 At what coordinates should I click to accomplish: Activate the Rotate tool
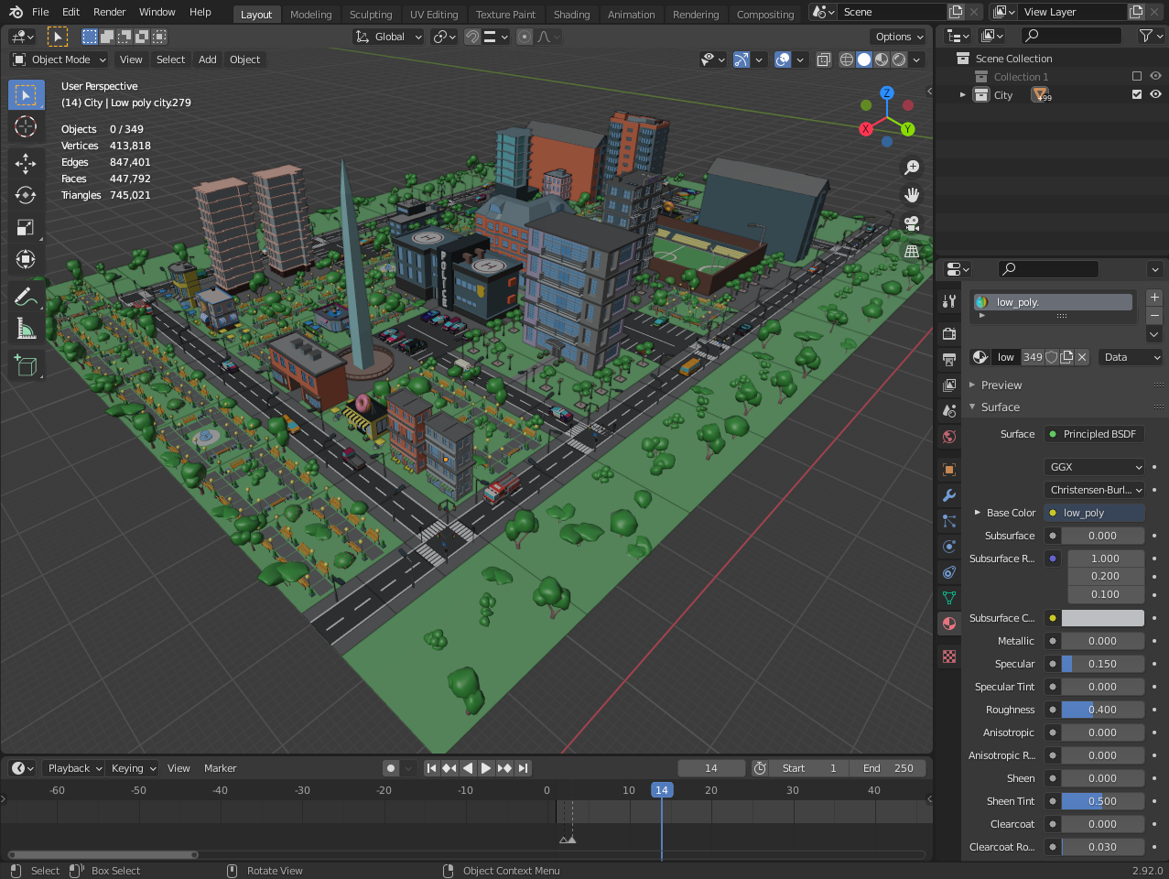click(x=26, y=195)
